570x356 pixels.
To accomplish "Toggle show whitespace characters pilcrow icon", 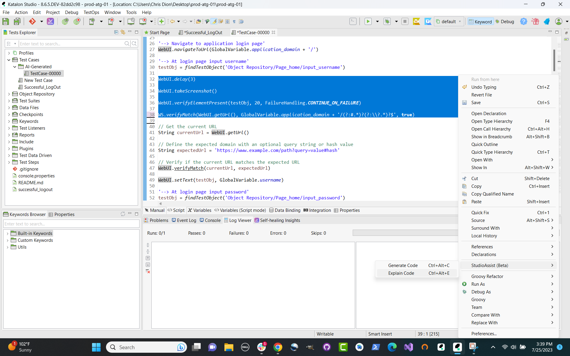I will [234, 21].
